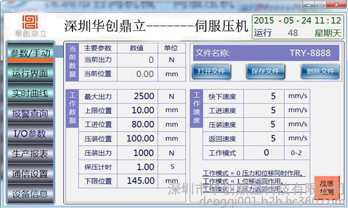Edit 工进速度 value field

[x=264, y=111]
